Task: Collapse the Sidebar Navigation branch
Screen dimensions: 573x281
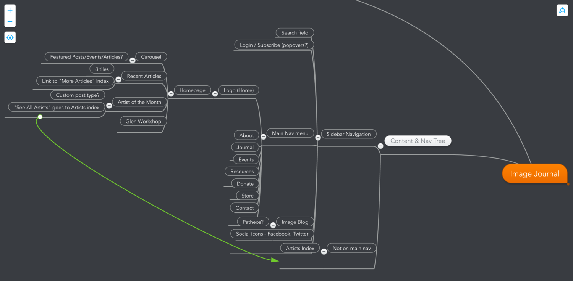Action: click(x=318, y=138)
